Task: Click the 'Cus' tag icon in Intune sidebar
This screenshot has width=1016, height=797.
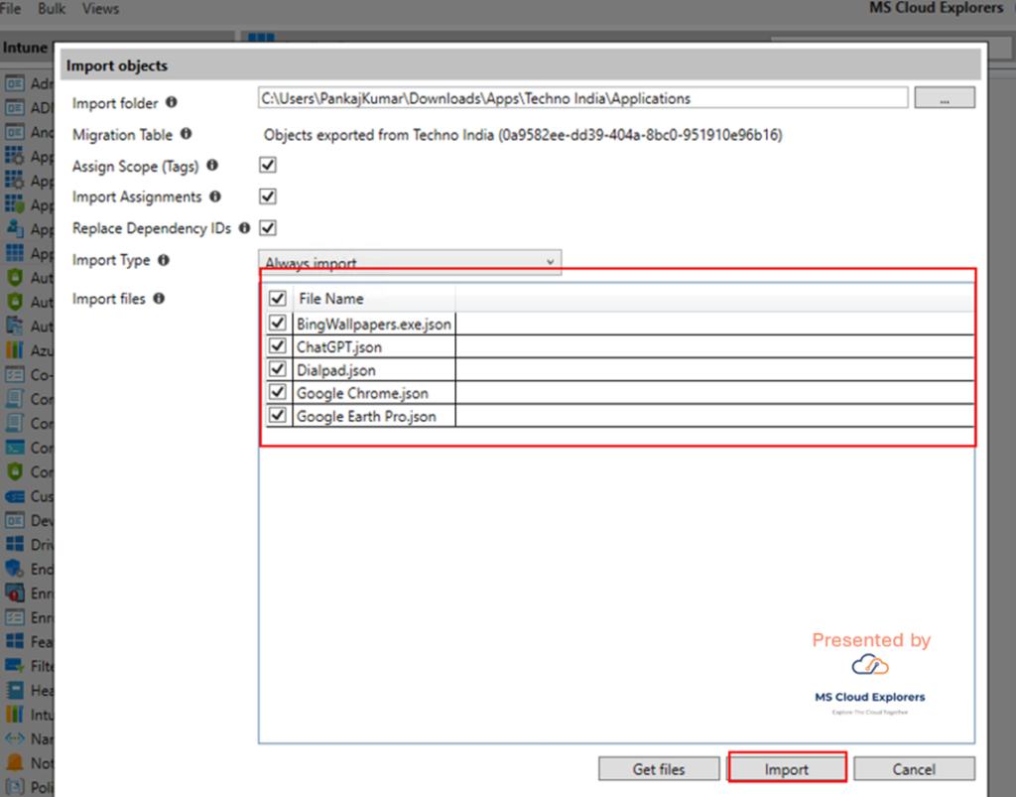Action: (x=14, y=496)
